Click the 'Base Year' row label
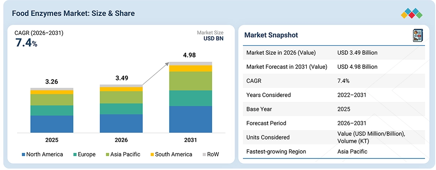Screen dimensions: 436x170 tap(259, 109)
